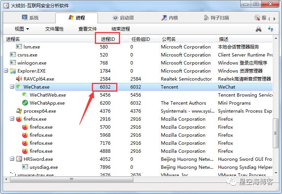The image size is (282, 194).
Task: Click the parent firefox.exe icon with PID 2916
Action: 19,119
